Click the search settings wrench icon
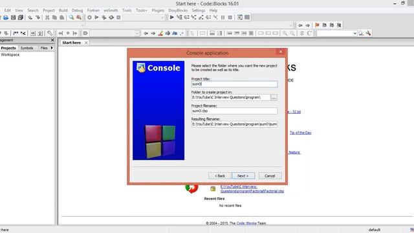 [368, 33]
